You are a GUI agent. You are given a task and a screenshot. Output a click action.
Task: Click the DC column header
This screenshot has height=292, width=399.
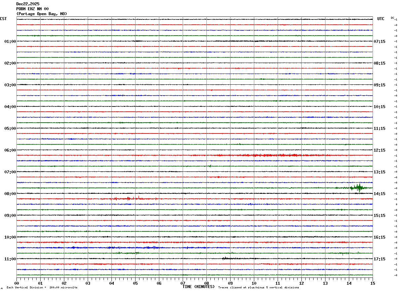(x=392, y=18)
